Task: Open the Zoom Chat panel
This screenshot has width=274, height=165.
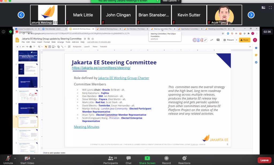Action: click(128, 160)
